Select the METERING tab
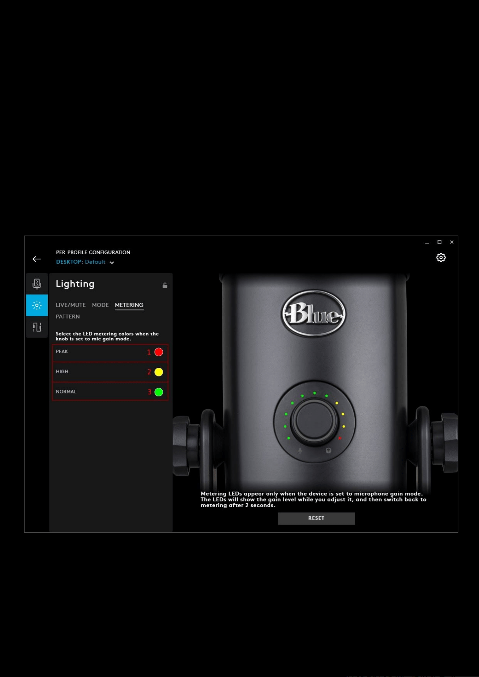 tap(129, 305)
